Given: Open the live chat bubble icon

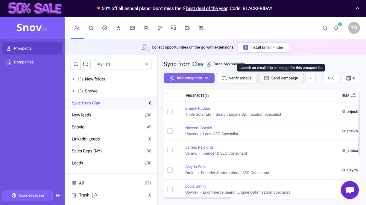Looking at the screenshot, I should coord(350,190).
